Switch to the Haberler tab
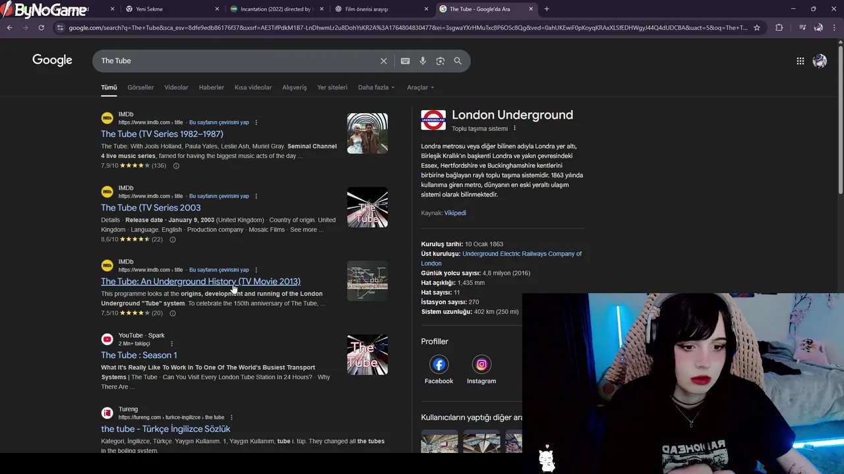Viewport: 844px width, 474px height. [x=212, y=88]
